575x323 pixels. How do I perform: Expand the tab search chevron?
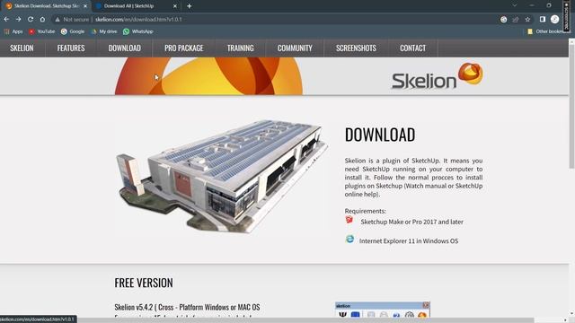[x=515, y=5]
